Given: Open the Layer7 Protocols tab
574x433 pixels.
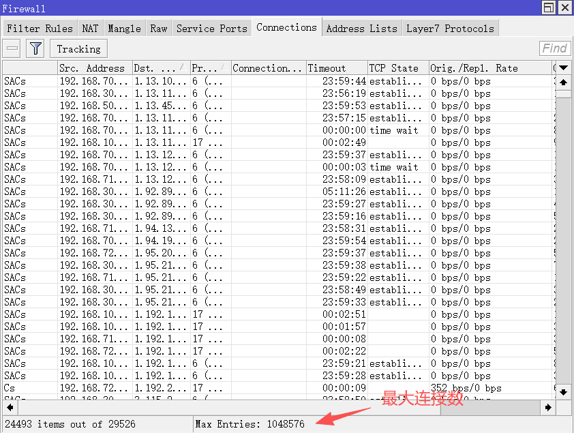Looking at the screenshot, I should 450,29.
